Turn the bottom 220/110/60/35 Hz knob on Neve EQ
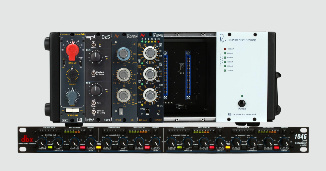Image resolution: width=326 pixels, height=171 pixels. 123,96
